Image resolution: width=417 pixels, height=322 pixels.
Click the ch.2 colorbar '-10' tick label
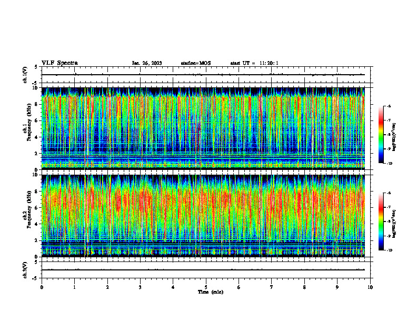389,250
